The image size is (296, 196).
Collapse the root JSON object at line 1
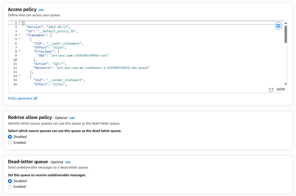pos(19,23)
